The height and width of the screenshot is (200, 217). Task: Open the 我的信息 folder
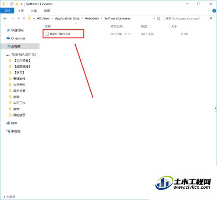point(19,115)
